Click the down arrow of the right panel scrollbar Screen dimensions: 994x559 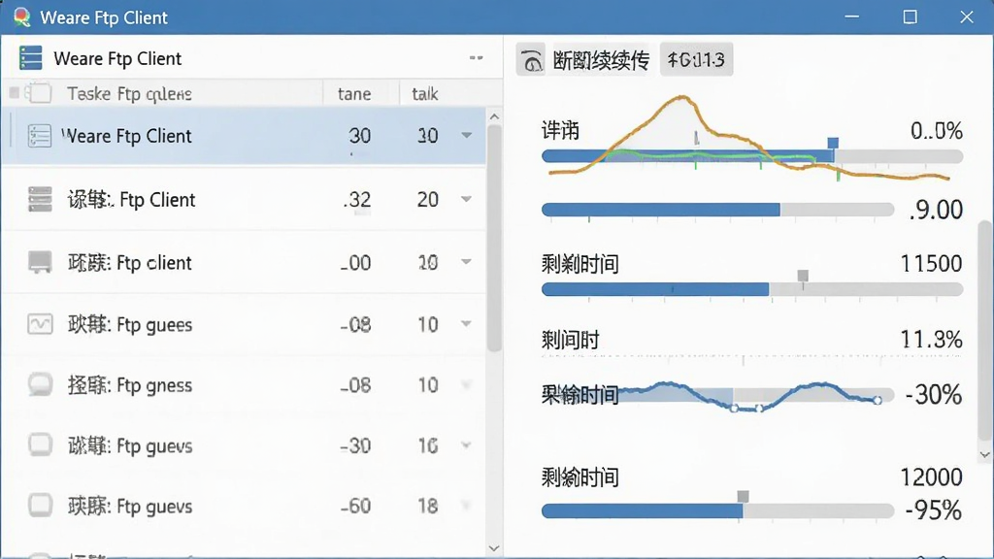point(984,454)
